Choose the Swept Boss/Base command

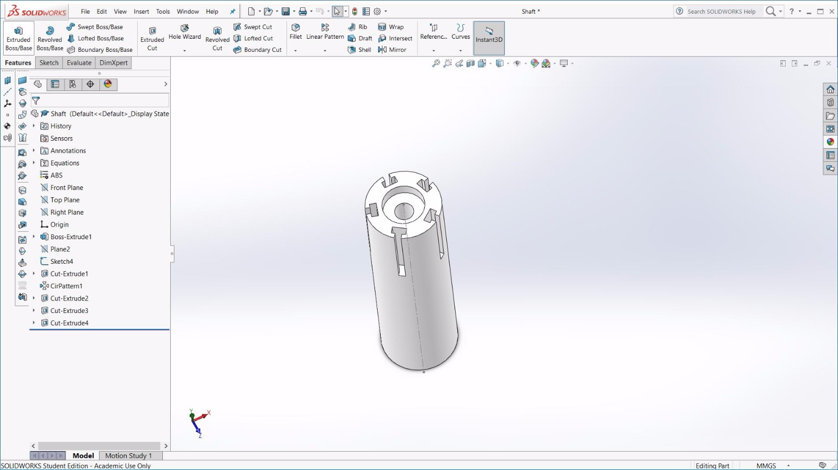pos(95,27)
